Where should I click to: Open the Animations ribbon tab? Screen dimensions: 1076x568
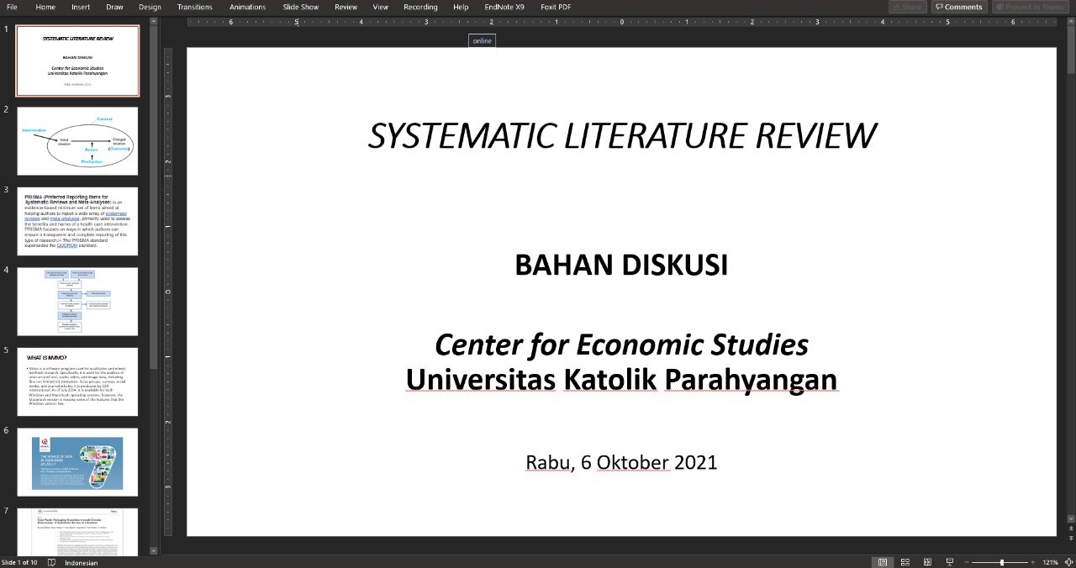pyautogui.click(x=247, y=7)
